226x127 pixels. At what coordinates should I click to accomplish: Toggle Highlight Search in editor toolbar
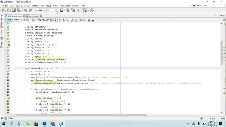[51, 20]
